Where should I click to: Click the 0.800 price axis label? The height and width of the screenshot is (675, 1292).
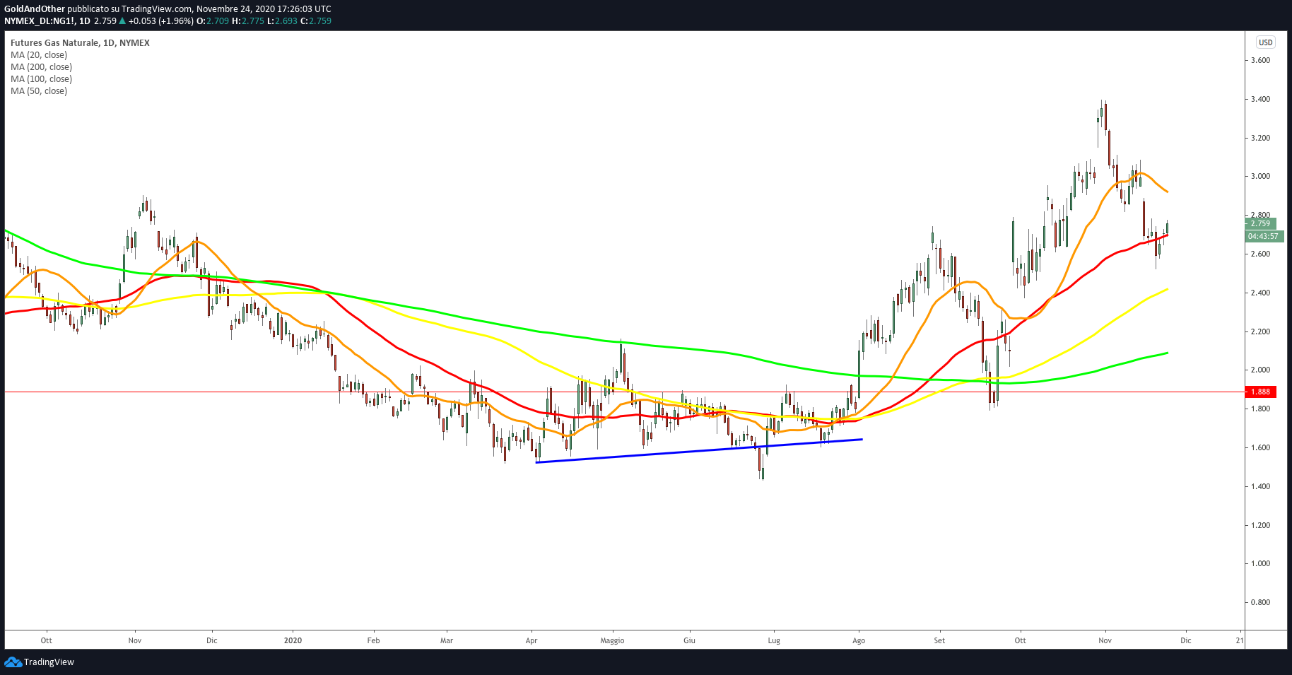pyautogui.click(x=1260, y=603)
